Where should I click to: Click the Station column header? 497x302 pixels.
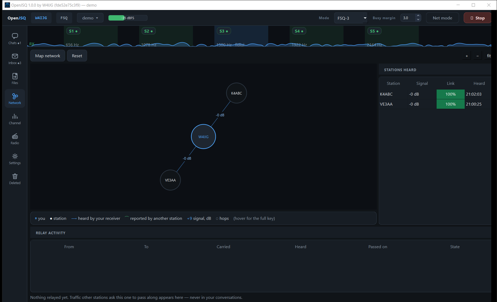click(393, 83)
